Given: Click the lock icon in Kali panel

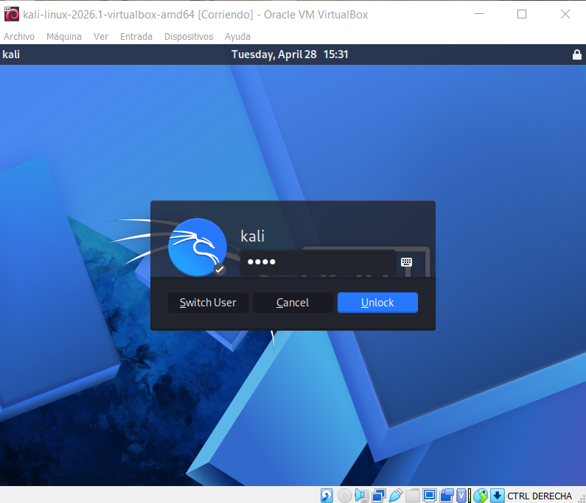Looking at the screenshot, I should (576, 54).
